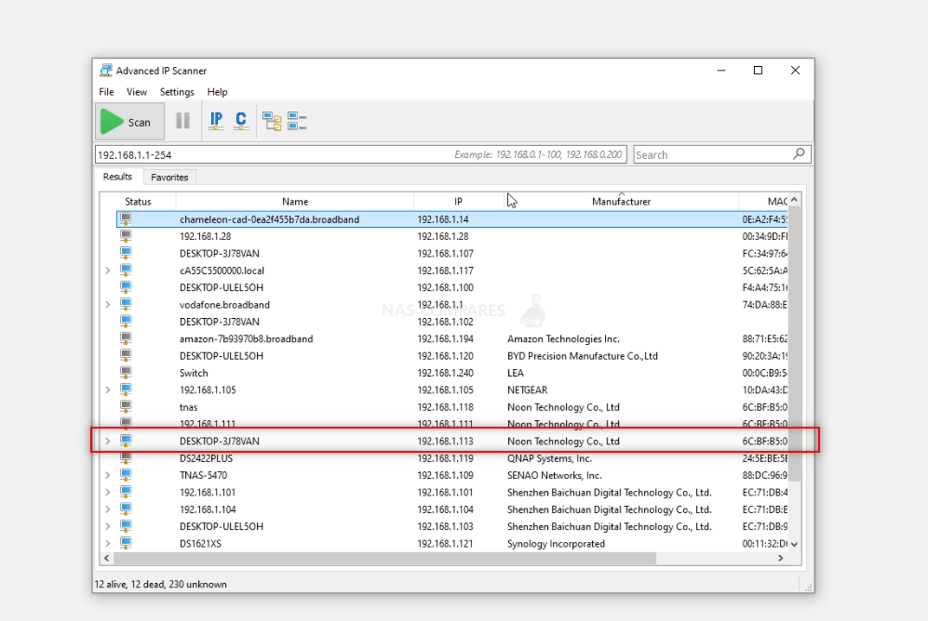Expand the 192.168.1.104 row
This screenshot has height=621, width=928.
pos(108,509)
